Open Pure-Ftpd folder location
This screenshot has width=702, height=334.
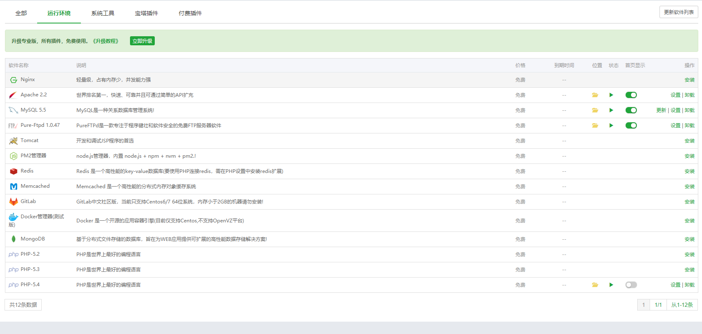(x=595, y=126)
